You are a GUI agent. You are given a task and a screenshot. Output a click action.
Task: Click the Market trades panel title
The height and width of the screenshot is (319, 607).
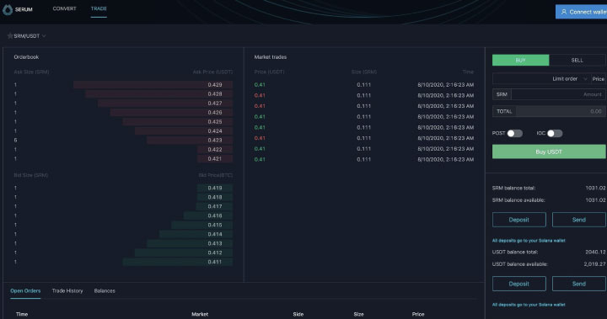pyautogui.click(x=271, y=57)
